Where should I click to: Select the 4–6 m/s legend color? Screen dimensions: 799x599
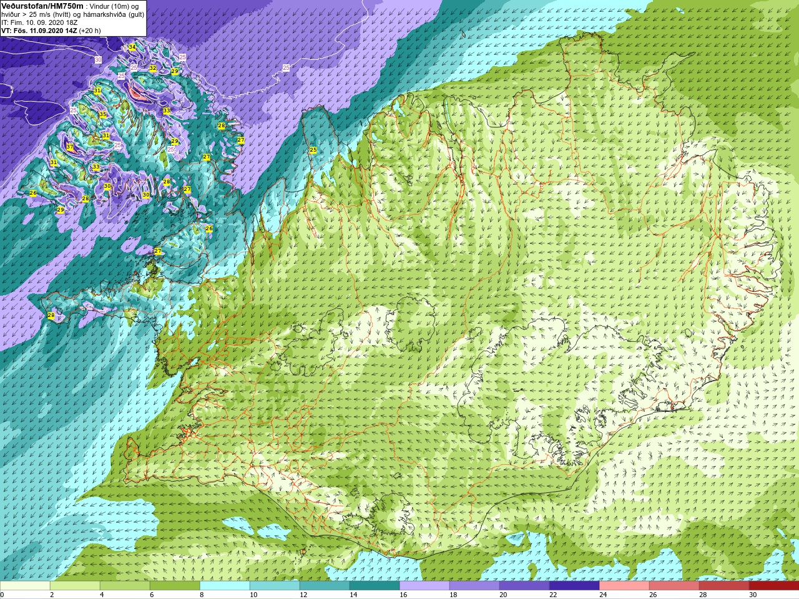(x=125, y=586)
